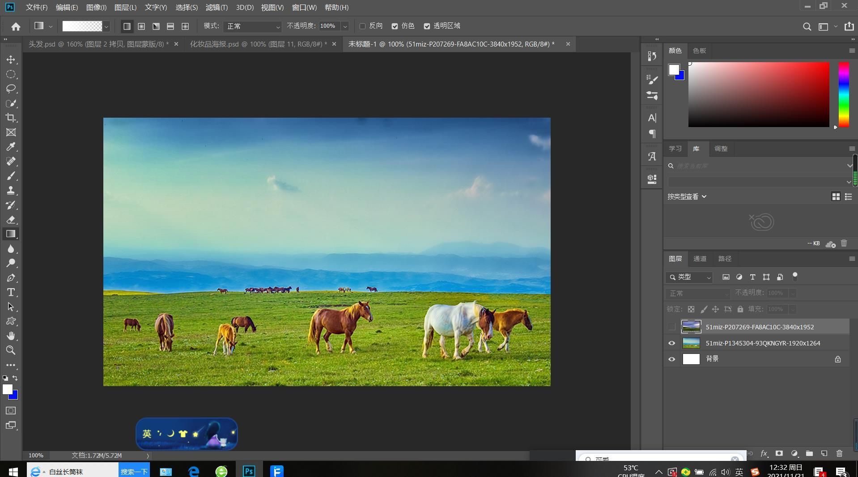Select the Horizontal Type tool
The height and width of the screenshot is (477, 858).
pos(11,292)
